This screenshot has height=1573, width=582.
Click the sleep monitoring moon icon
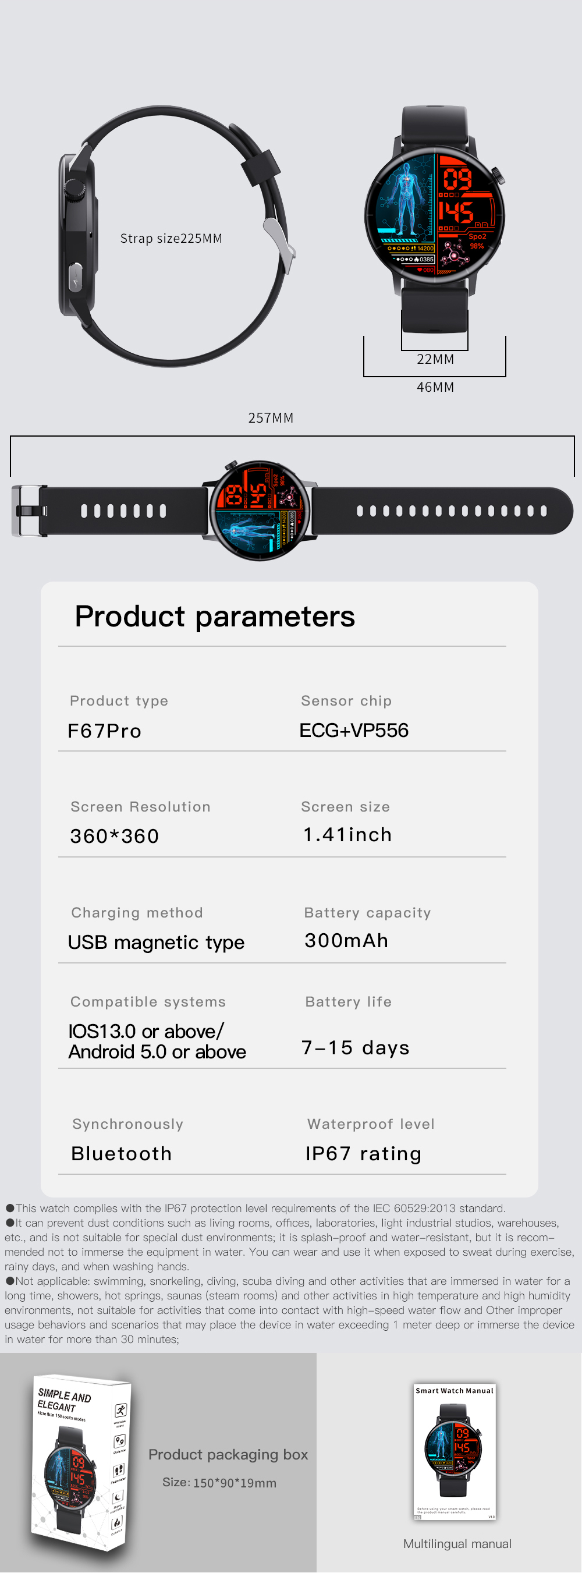(119, 1497)
